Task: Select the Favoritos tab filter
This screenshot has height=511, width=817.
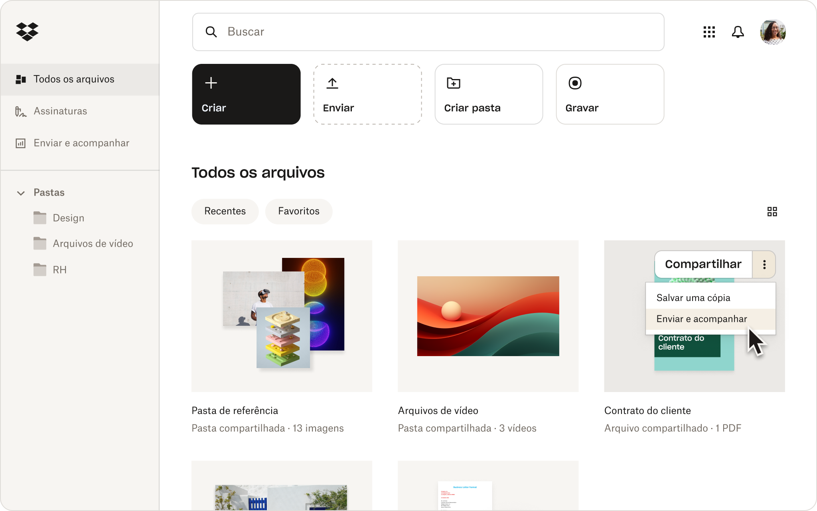Action: point(299,211)
